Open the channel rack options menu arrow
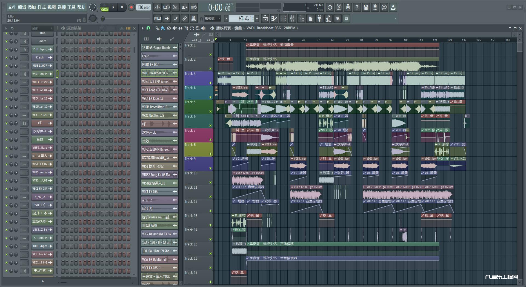 click(6, 28)
